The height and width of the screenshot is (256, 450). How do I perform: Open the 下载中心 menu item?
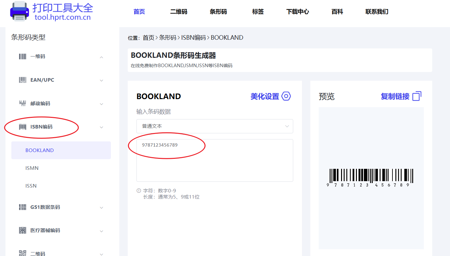pyautogui.click(x=298, y=12)
